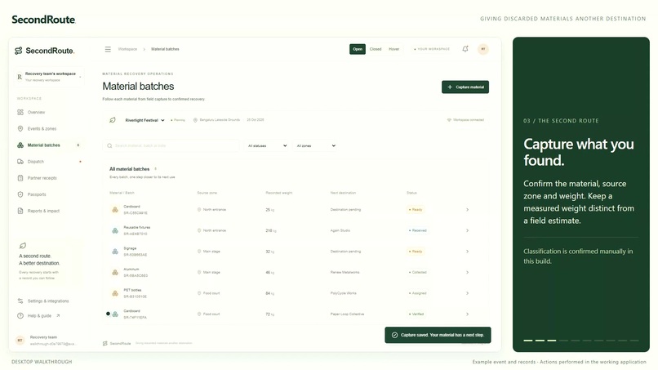Toggle the hamburger menu icon
The image size is (658, 370).
(108, 49)
